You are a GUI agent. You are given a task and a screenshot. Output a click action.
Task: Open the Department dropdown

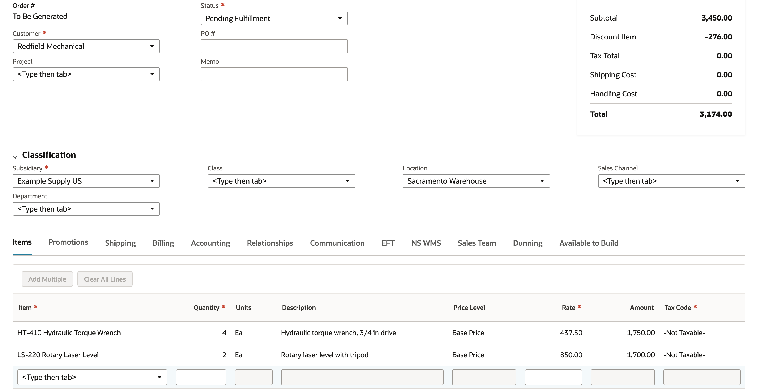[x=86, y=209]
